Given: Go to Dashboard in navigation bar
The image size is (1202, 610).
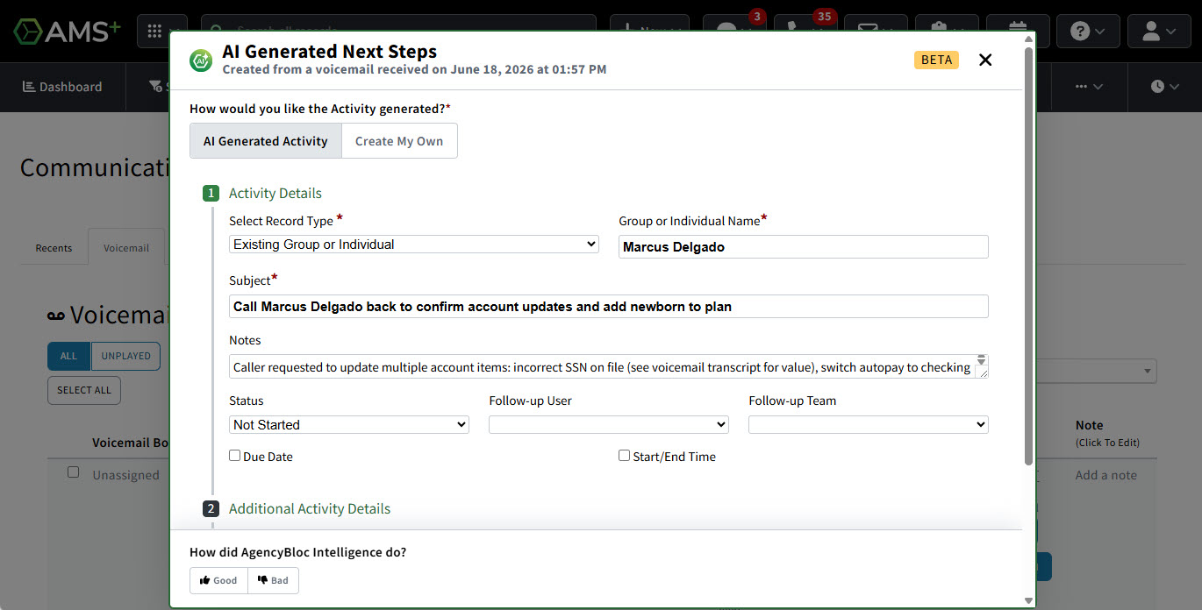Looking at the screenshot, I should [x=61, y=87].
